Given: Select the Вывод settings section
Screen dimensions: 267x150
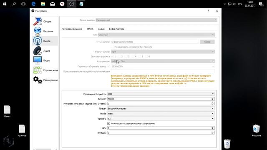Looking at the screenshot, I should pos(45,41).
